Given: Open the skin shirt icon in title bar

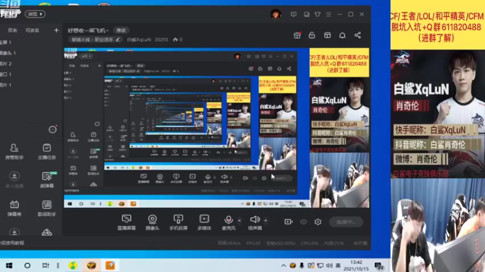Looking at the screenshot, I should tap(318, 14).
